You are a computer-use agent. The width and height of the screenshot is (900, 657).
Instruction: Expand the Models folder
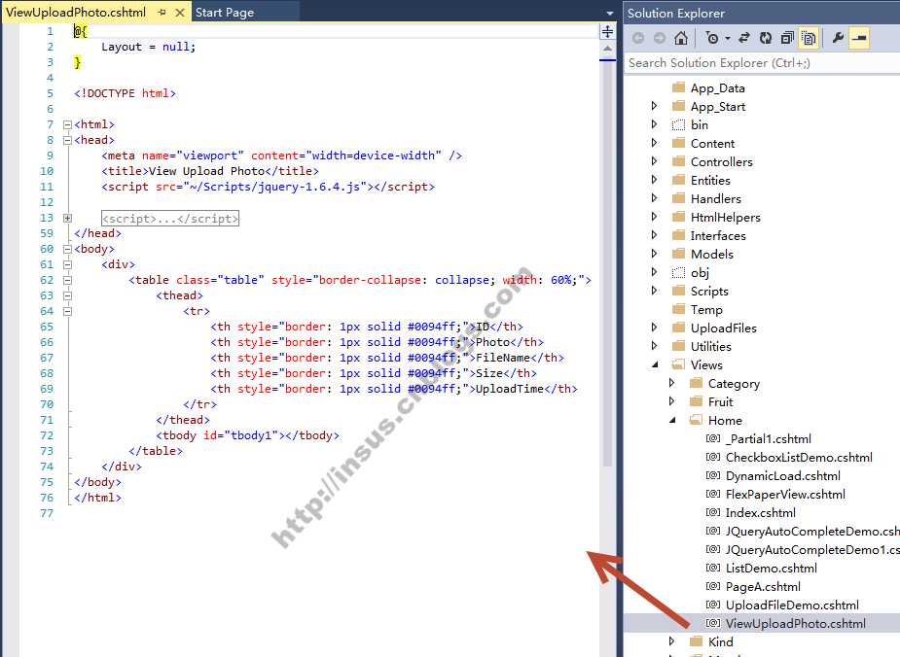pos(654,254)
